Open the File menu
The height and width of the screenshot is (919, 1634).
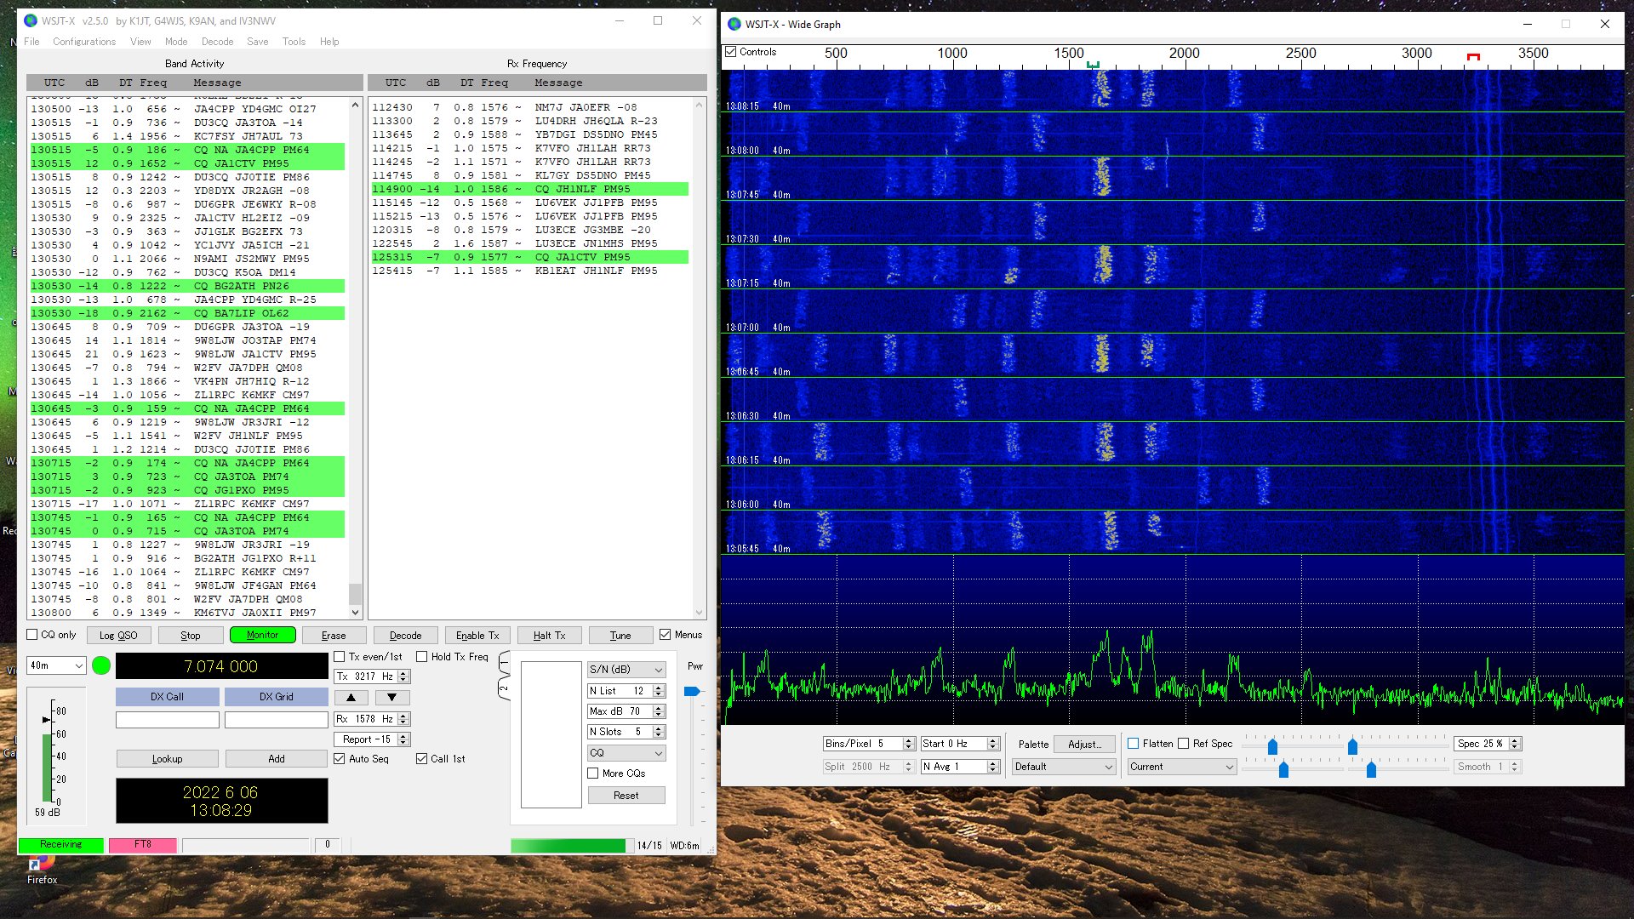(x=31, y=42)
